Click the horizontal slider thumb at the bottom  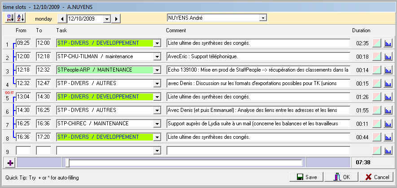click(67, 162)
